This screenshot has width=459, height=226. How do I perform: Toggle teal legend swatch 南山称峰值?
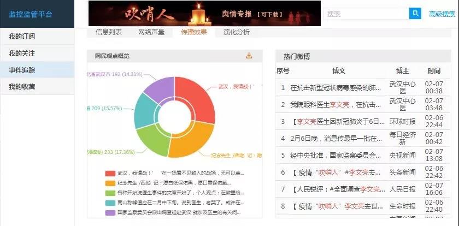[x=110, y=203]
